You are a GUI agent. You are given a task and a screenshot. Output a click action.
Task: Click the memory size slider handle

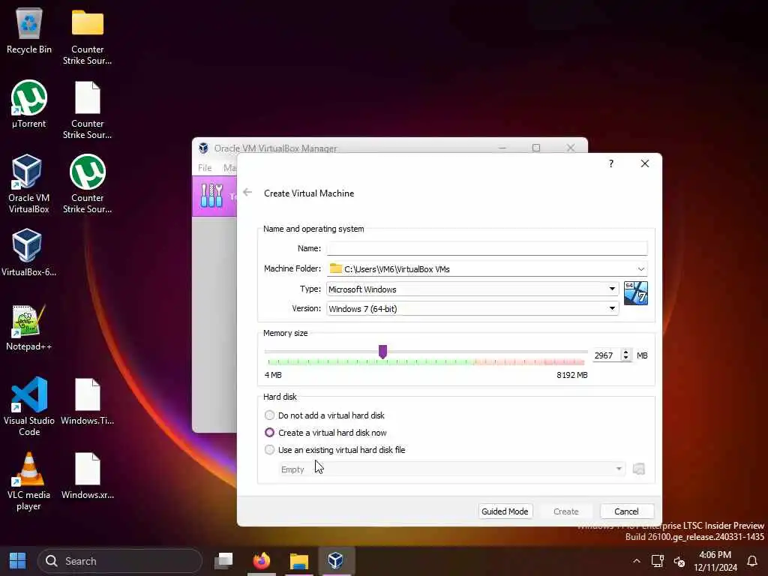[382, 351]
